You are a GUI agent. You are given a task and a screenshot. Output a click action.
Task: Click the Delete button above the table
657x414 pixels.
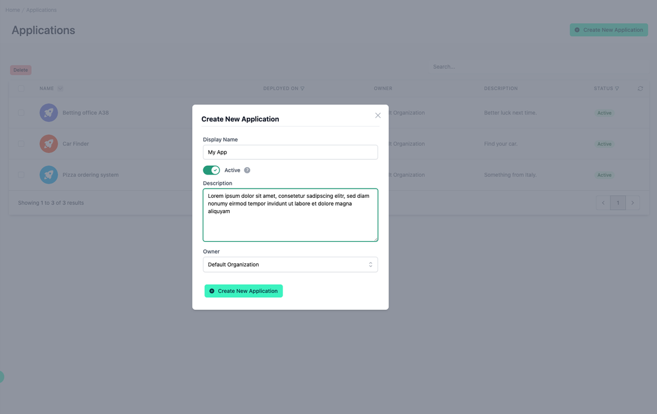20,69
